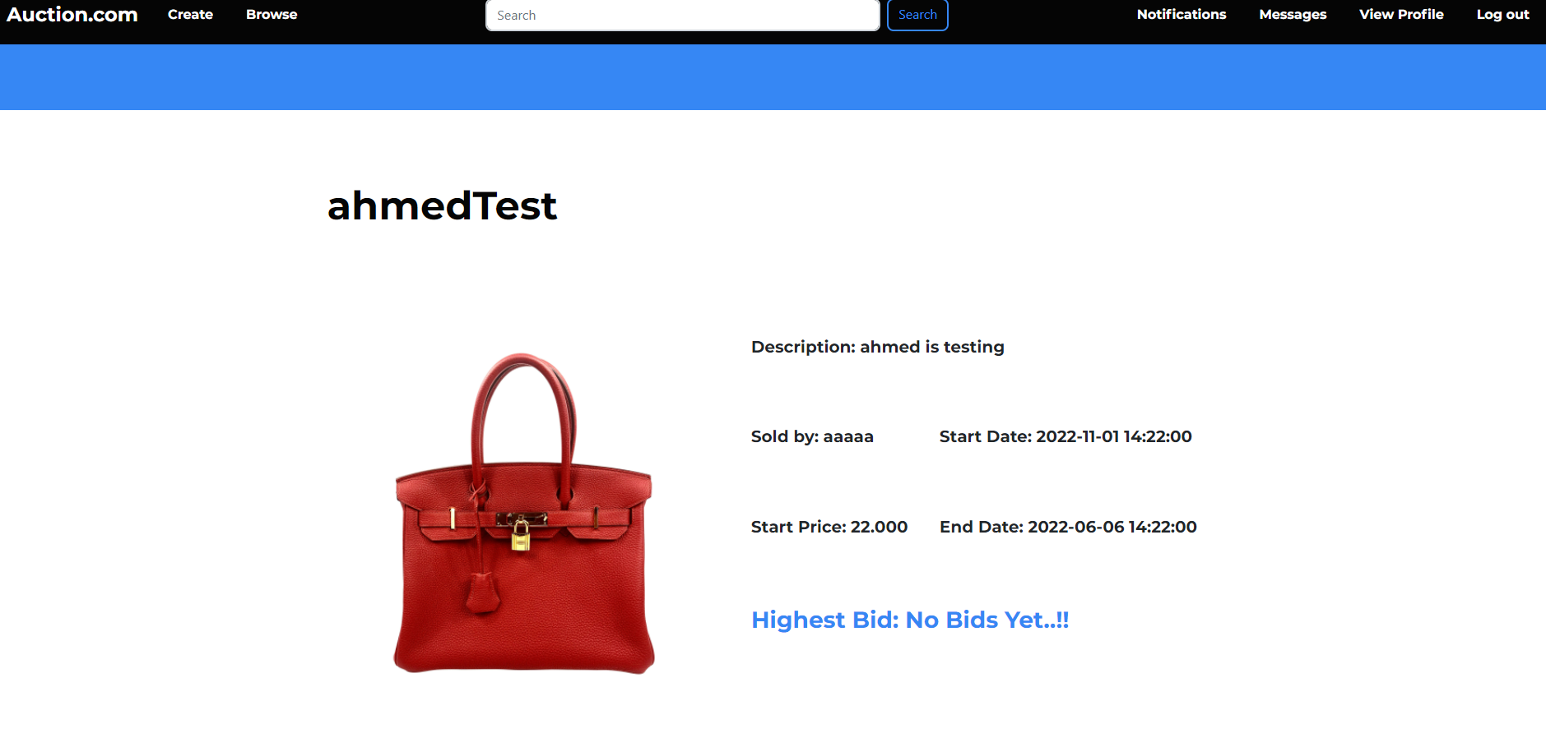
Task: Click the blue Search button
Action: 917,15
